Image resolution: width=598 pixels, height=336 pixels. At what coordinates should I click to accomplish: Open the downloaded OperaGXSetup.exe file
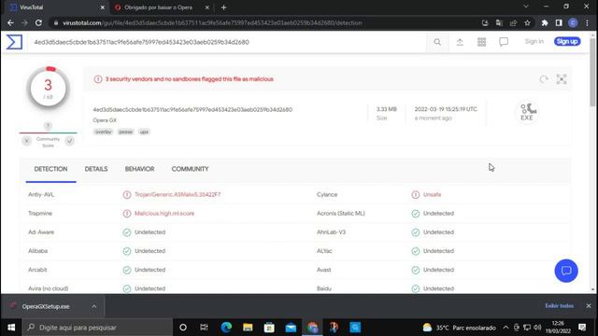click(x=46, y=306)
